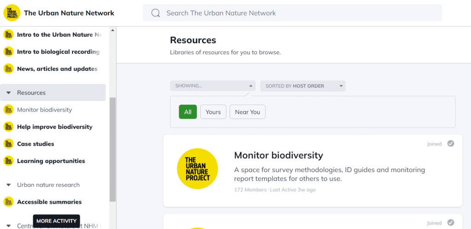Open Intro to the Urban Nature Network
Image resolution: width=471 pixels, height=229 pixels.
(x=59, y=34)
